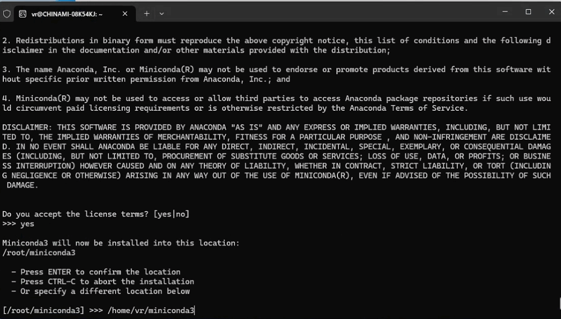561x319 pixels.
Task: Click the "yes" answer line
Action: coord(27,224)
